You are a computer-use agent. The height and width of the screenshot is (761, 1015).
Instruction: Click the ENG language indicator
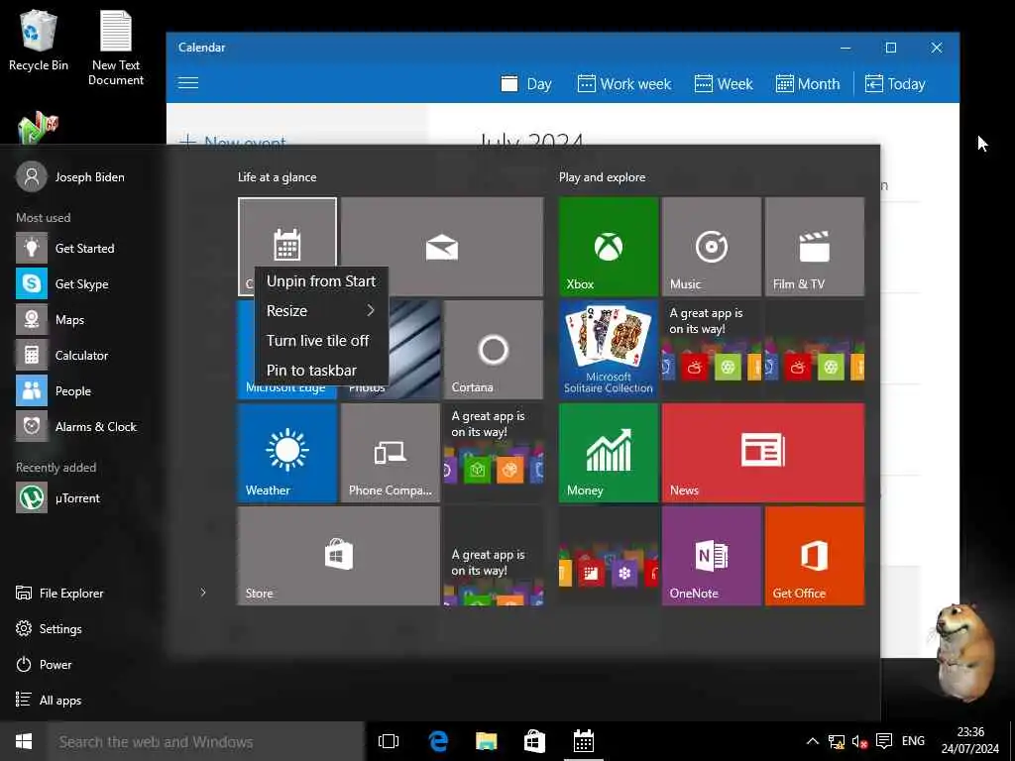tap(913, 741)
